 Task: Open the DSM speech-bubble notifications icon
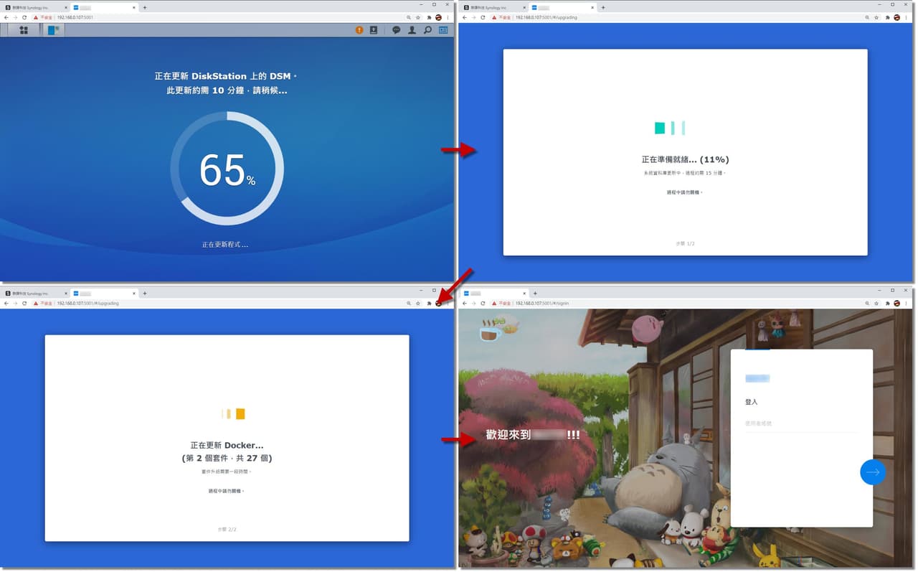tap(396, 30)
